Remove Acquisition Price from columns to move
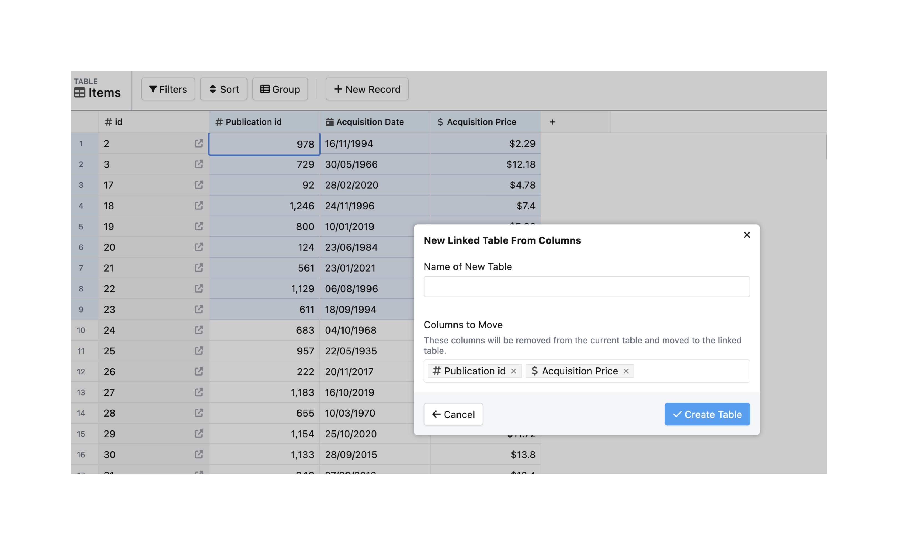 [626, 371]
